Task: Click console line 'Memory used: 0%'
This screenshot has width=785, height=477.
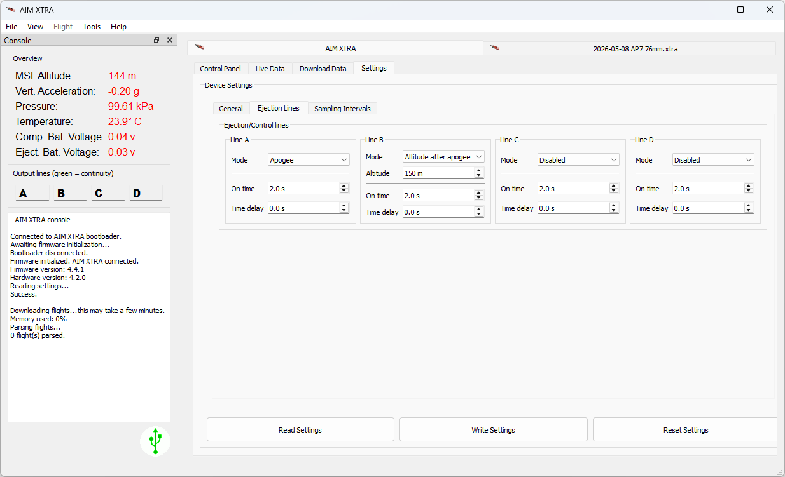Action: (x=38, y=319)
